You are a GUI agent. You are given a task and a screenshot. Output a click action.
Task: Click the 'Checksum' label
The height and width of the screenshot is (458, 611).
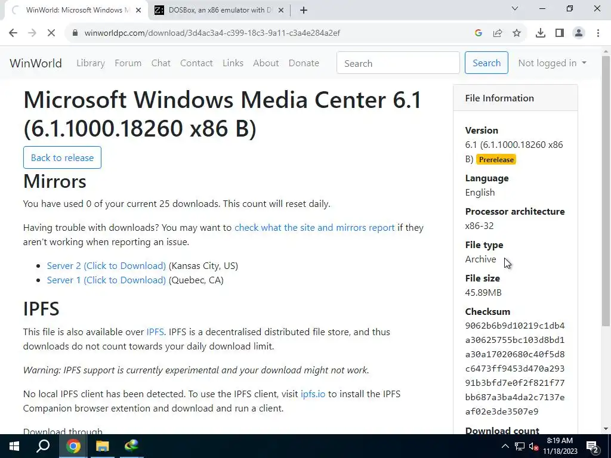tap(487, 312)
